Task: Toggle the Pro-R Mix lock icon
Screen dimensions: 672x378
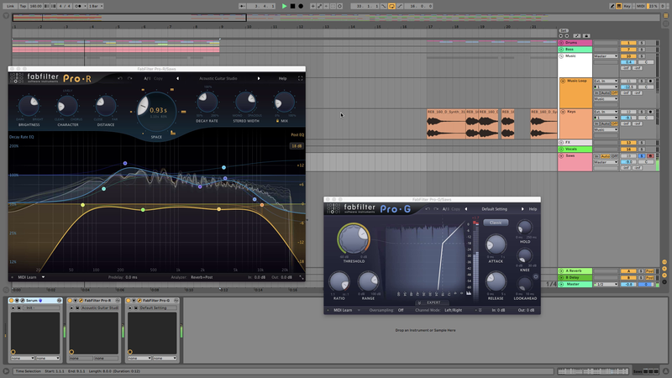Action: click(x=277, y=121)
